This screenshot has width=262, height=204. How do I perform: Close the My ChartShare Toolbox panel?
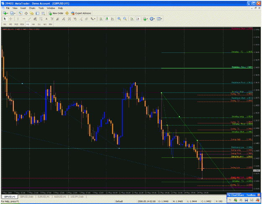[259, 195]
